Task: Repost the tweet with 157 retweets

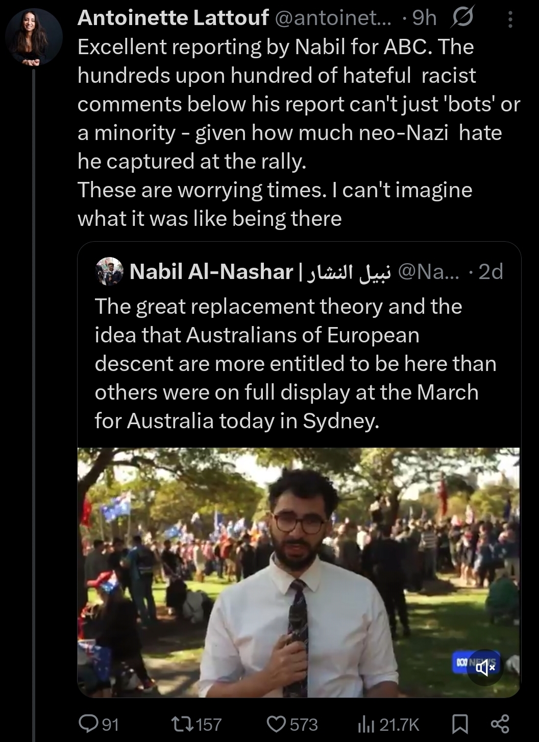Action: coord(197,724)
